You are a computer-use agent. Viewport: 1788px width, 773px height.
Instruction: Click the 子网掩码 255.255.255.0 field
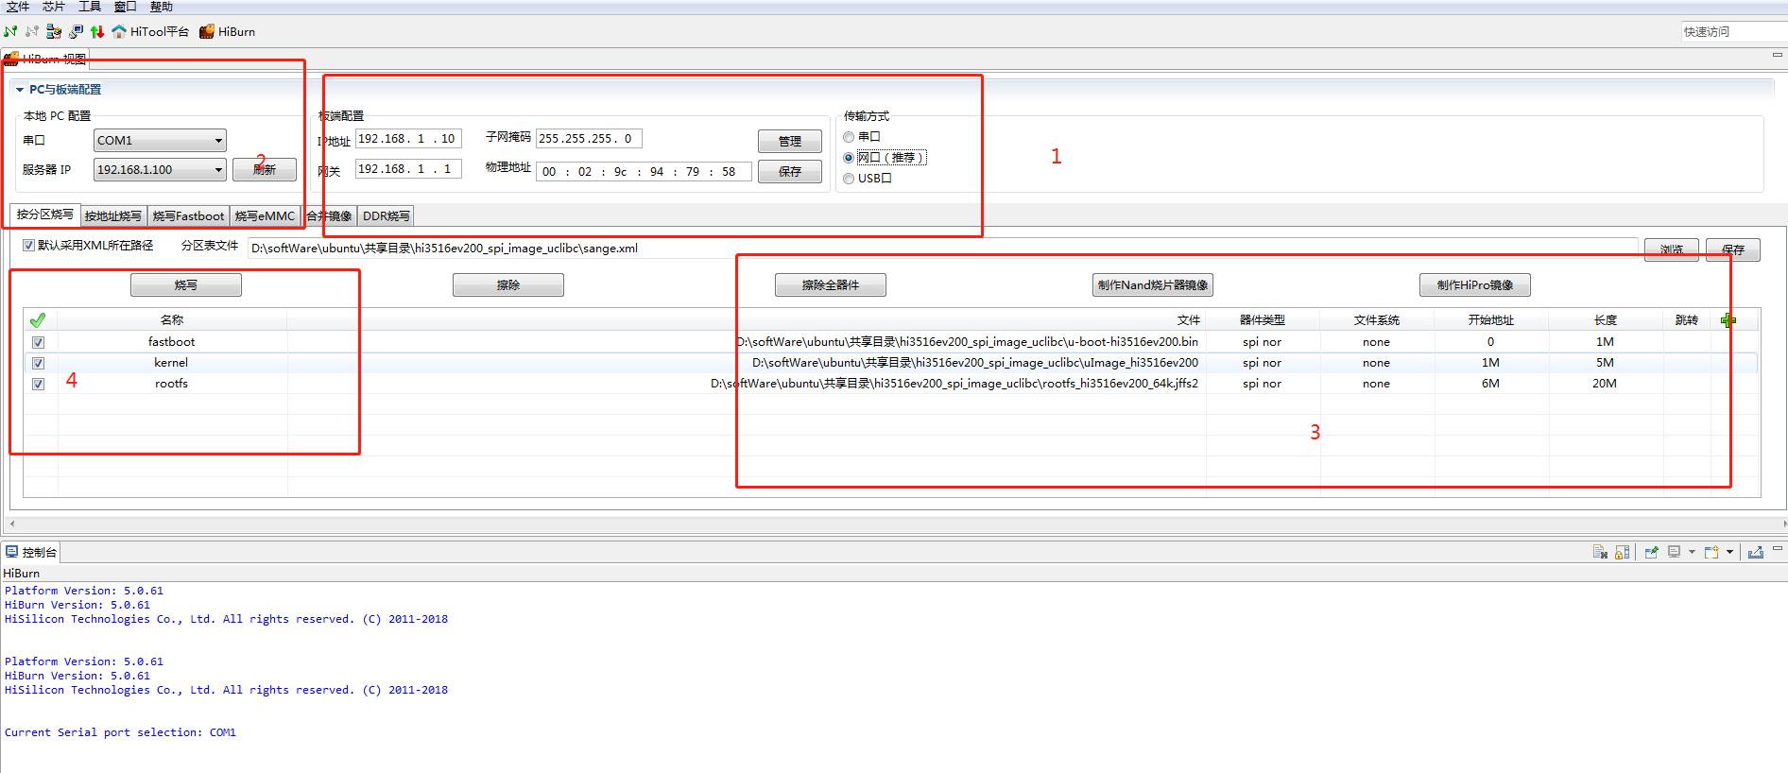pyautogui.click(x=589, y=139)
